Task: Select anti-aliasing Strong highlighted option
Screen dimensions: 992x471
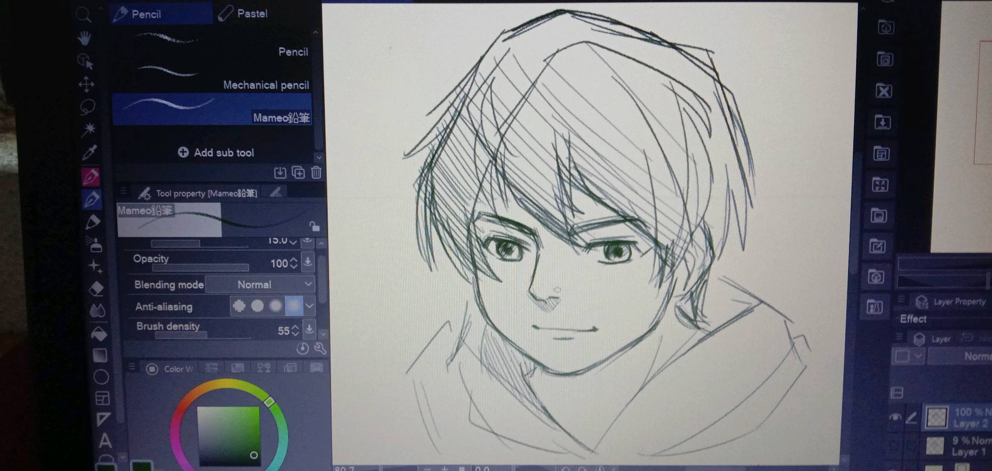Action: pyautogui.click(x=294, y=306)
